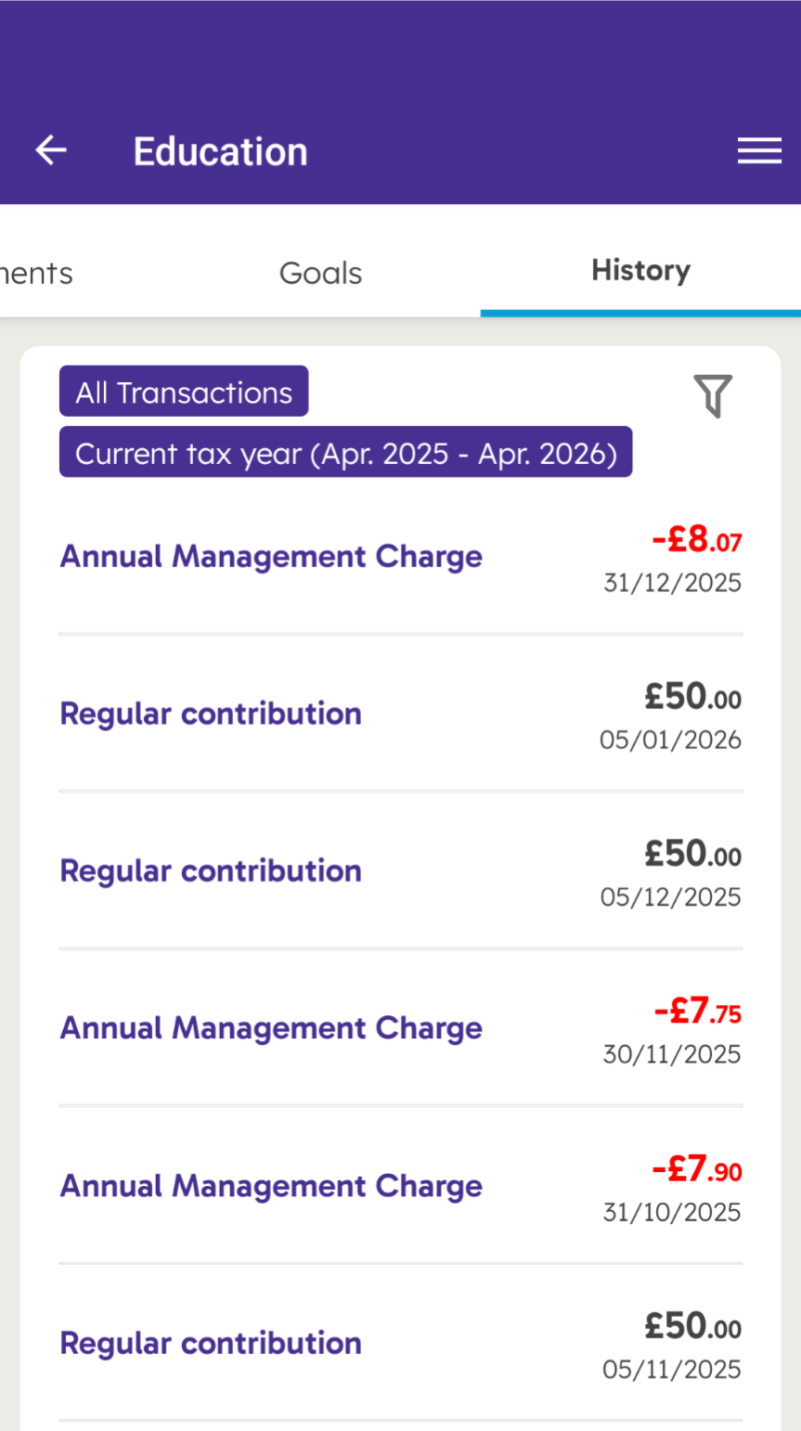The width and height of the screenshot is (801, 1431).
Task: Select the History tab
Action: [x=640, y=271]
